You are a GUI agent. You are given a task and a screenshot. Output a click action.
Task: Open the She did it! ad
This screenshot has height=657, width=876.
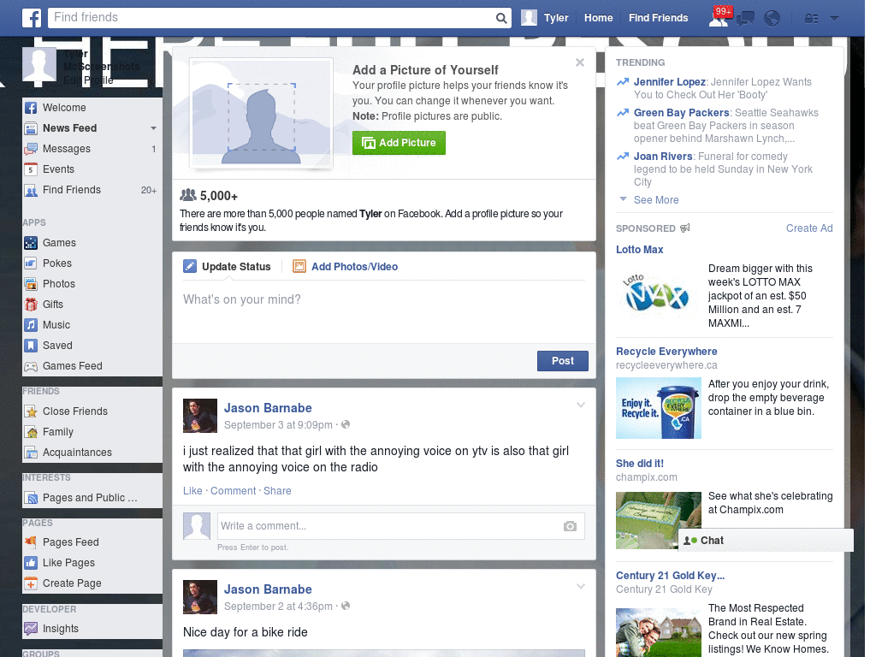click(639, 464)
